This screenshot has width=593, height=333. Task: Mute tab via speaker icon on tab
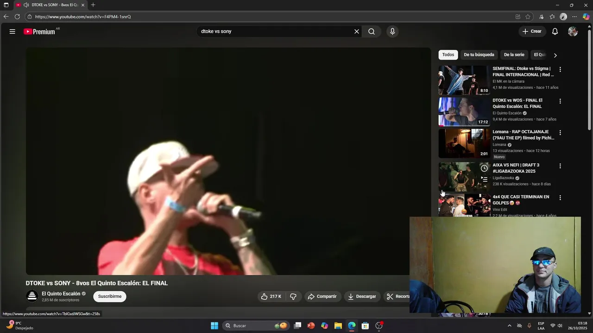26,5
